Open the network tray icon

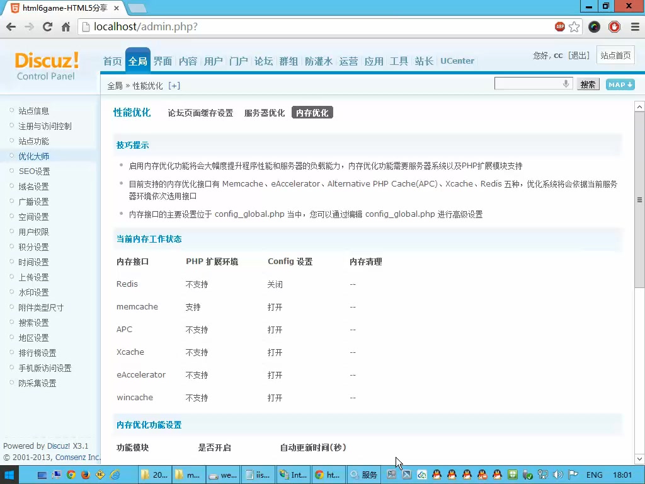[542, 475]
